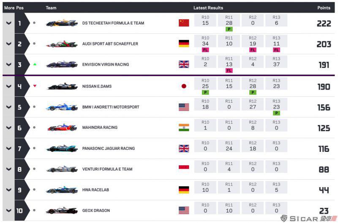Sort by the Points column header
This screenshot has height=223, width=338.
point(324,8)
